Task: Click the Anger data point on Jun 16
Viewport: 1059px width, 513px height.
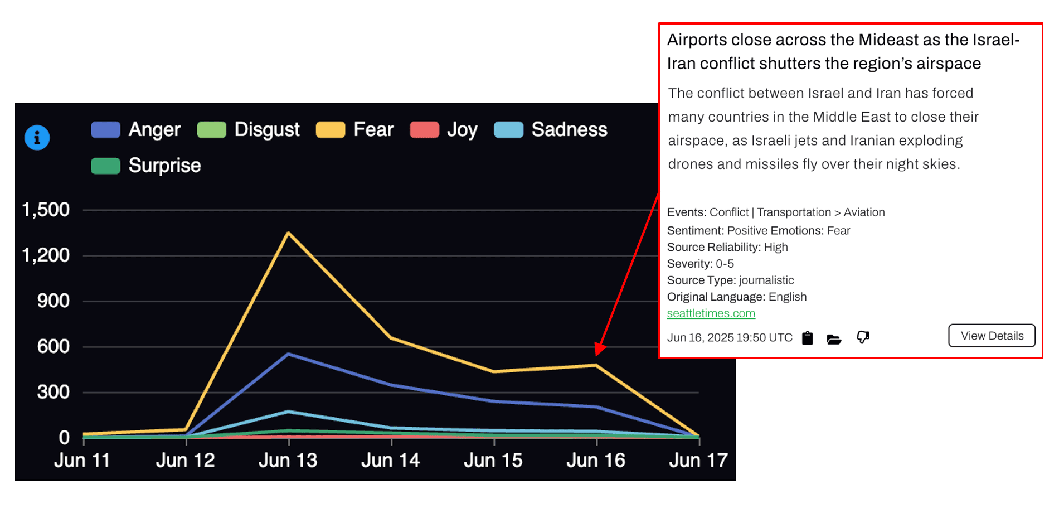Action: 596,406
